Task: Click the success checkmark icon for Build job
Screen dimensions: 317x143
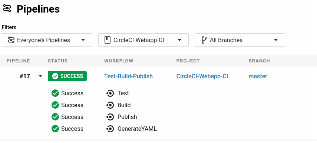Action: tap(55, 105)
